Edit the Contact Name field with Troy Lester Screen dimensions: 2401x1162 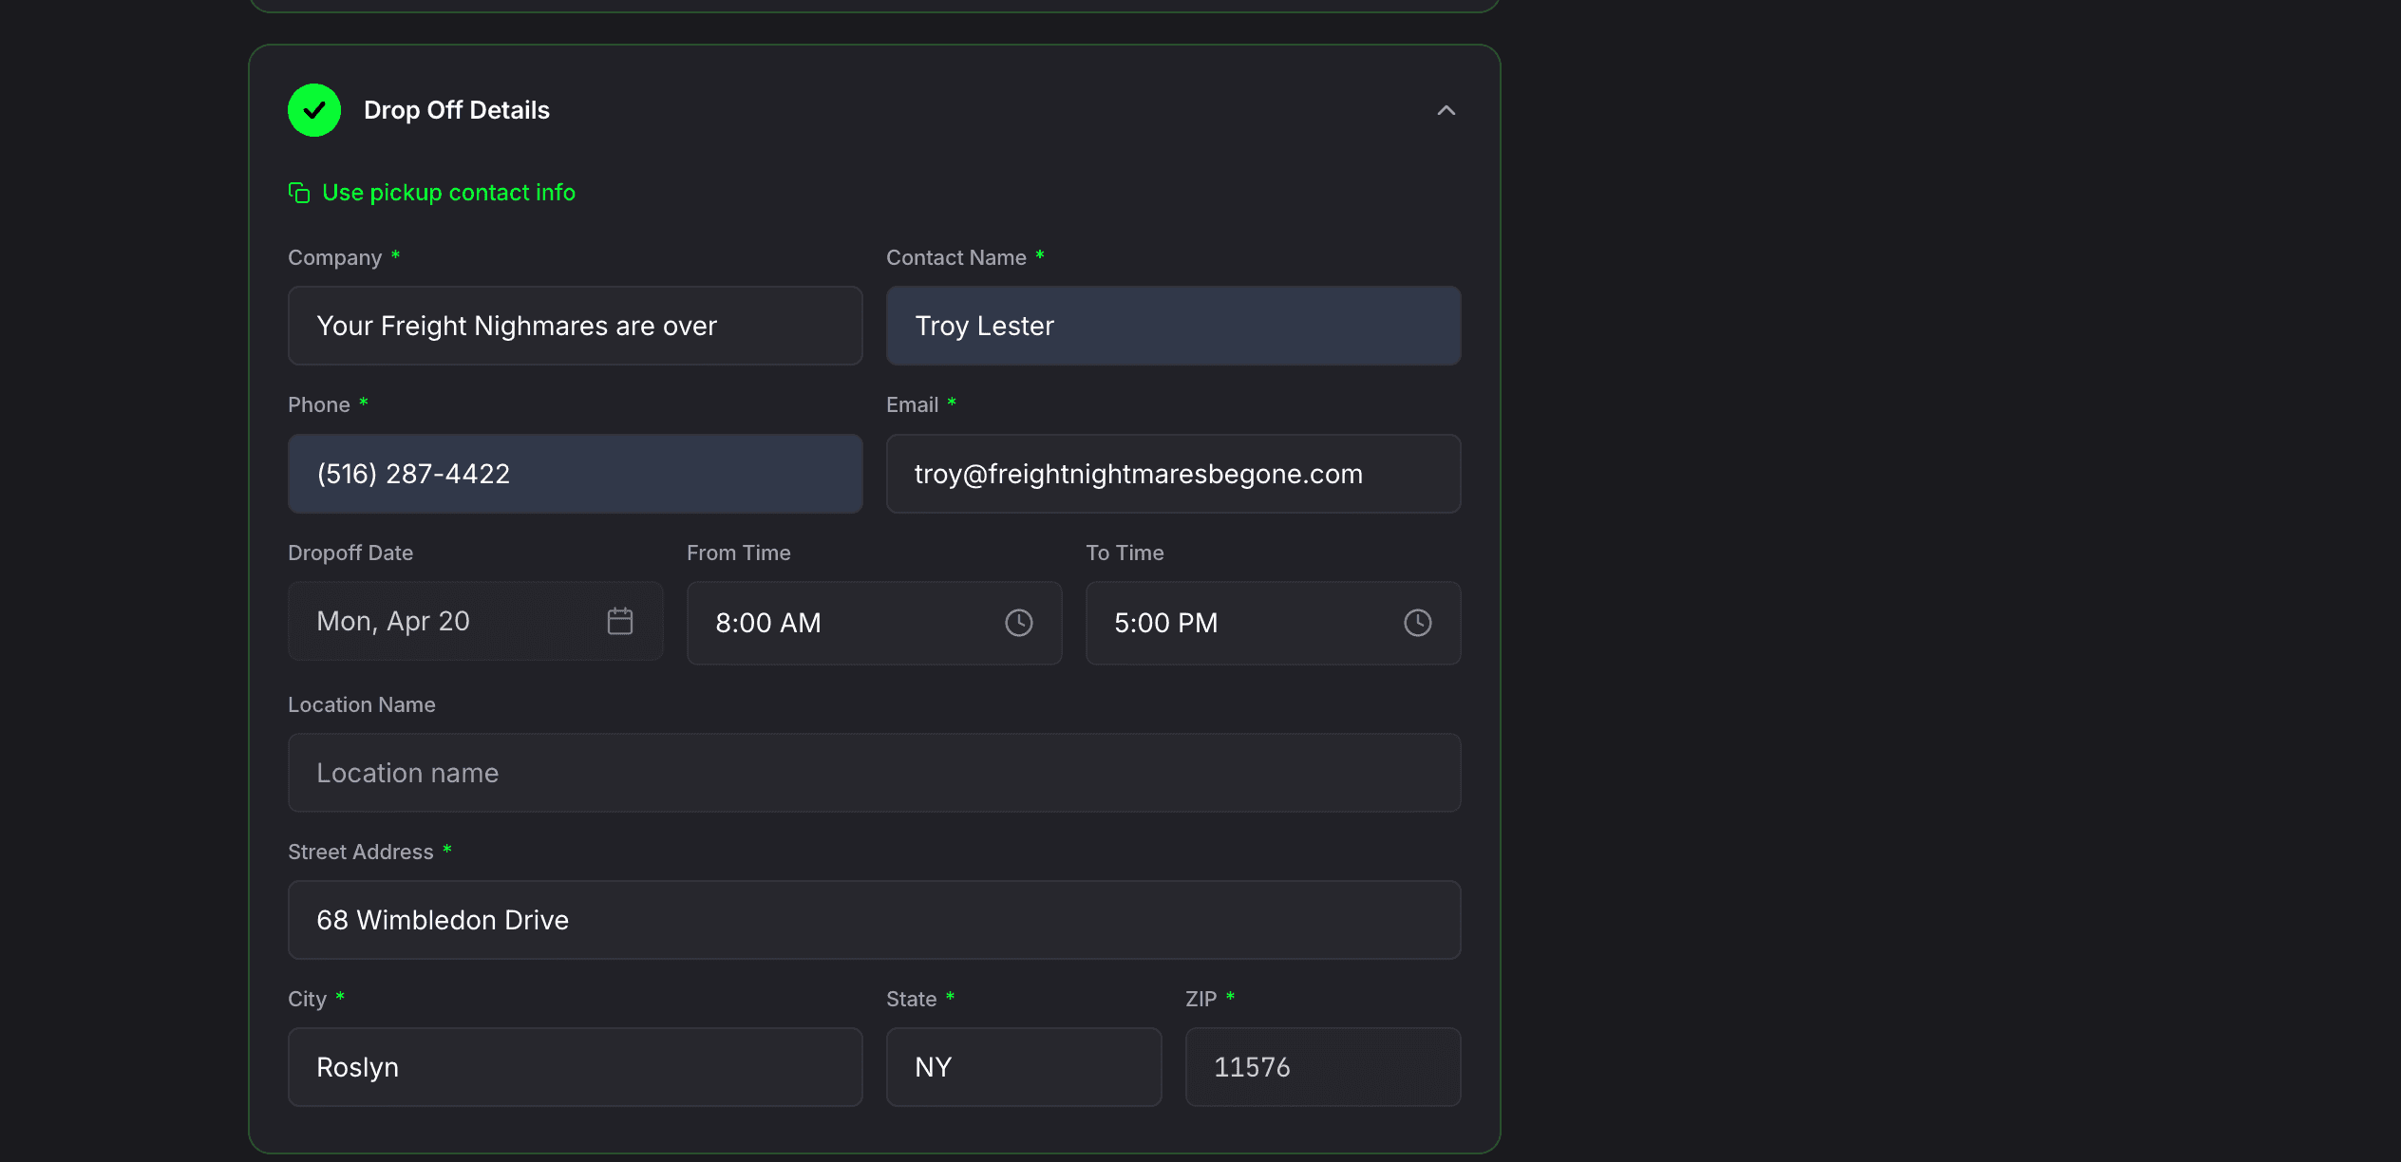(x=1173, y=326)
